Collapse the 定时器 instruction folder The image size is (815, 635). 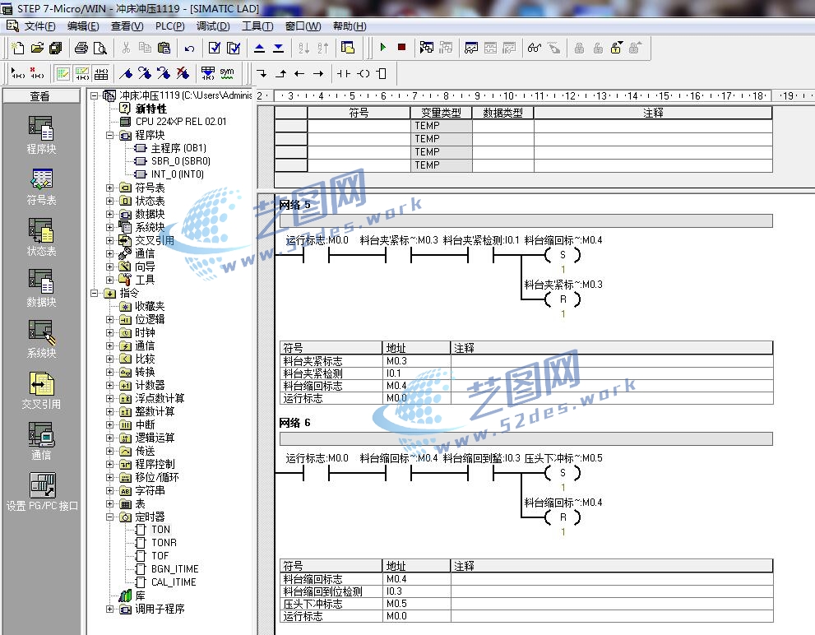click(x=109, y=517)
